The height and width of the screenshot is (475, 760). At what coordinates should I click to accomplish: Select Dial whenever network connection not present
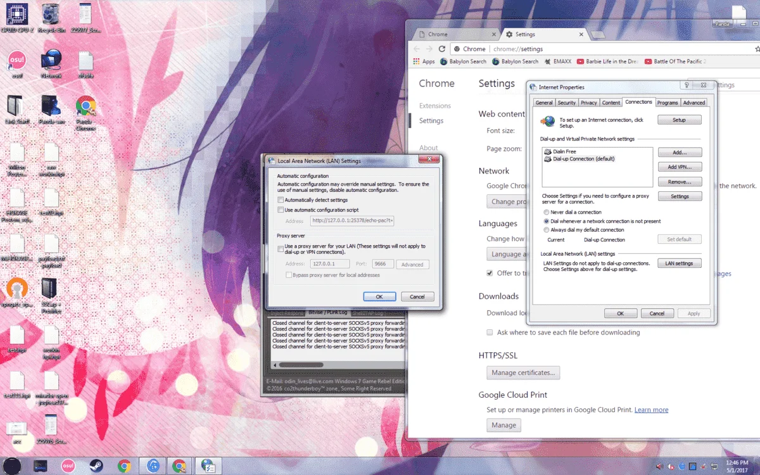coord(547,221)
